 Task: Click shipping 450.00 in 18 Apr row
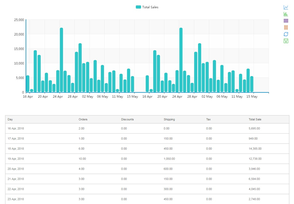pos(168,149)
